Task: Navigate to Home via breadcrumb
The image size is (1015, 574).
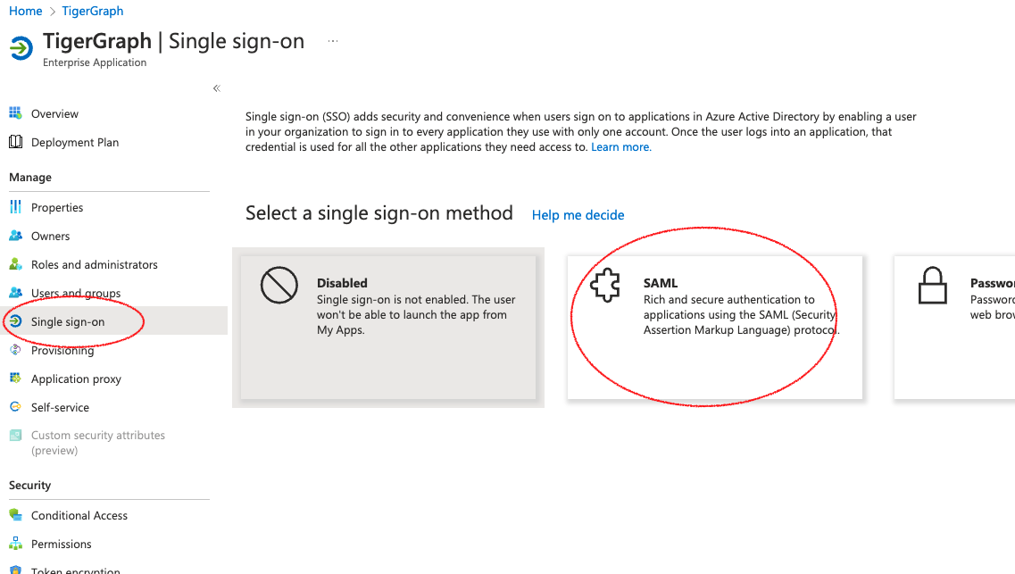Action: [x=26, y=11]
